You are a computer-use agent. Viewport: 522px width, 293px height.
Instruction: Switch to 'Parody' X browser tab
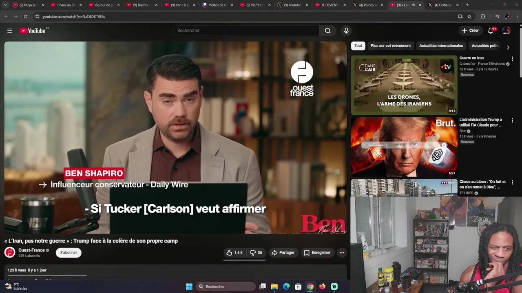pos(368,5)
